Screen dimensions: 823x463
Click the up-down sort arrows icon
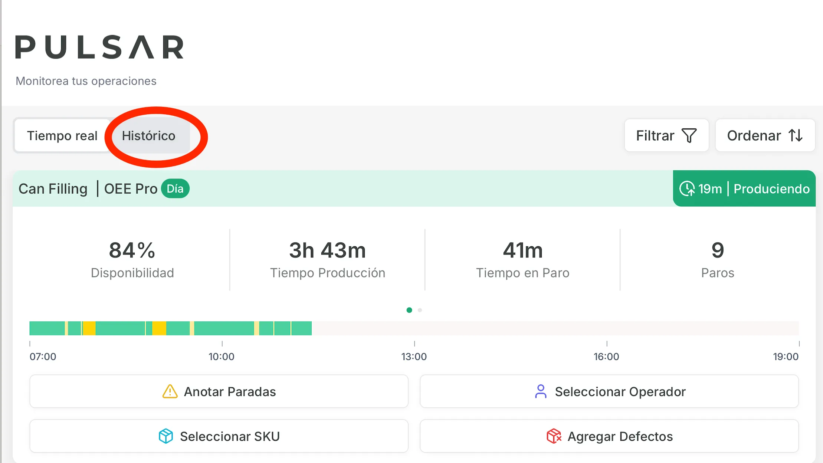(x=796, y=136)
